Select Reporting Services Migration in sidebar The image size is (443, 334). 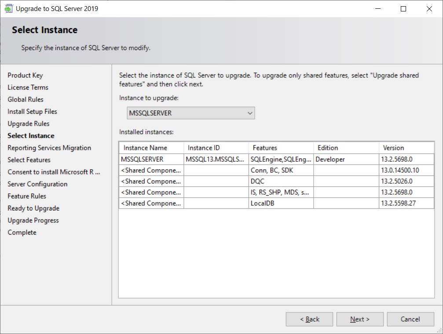(x=49, y=148)
